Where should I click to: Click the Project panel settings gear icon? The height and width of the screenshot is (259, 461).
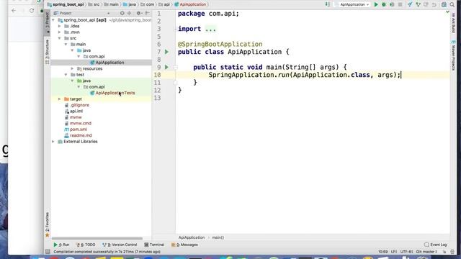(138, 13)
